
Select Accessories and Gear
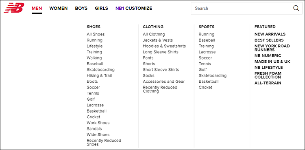(x=163, y=82)
